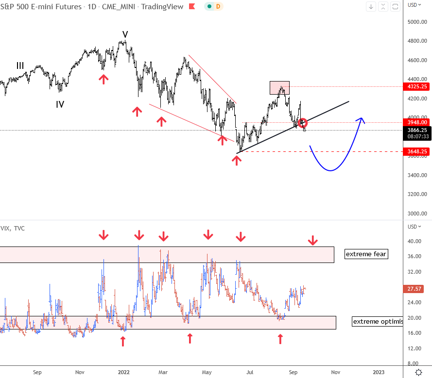
Task: Click the VIX, TVC indicator label
Action: 13,229
